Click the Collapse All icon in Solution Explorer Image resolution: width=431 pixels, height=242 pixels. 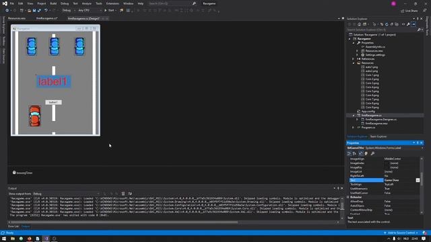[391, 24]
